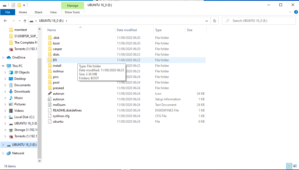Open the Help icon in the ribbon
The height and width of the screenshot is (170, 299).
pyautogui.click(x=296, y=12)
